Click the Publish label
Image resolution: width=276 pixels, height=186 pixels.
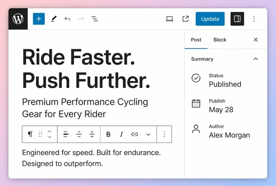coord(217,101)
